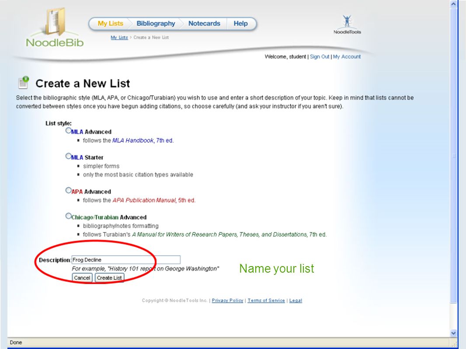Open the Bibliography tab
466x349 pixels.
[156, 24]
